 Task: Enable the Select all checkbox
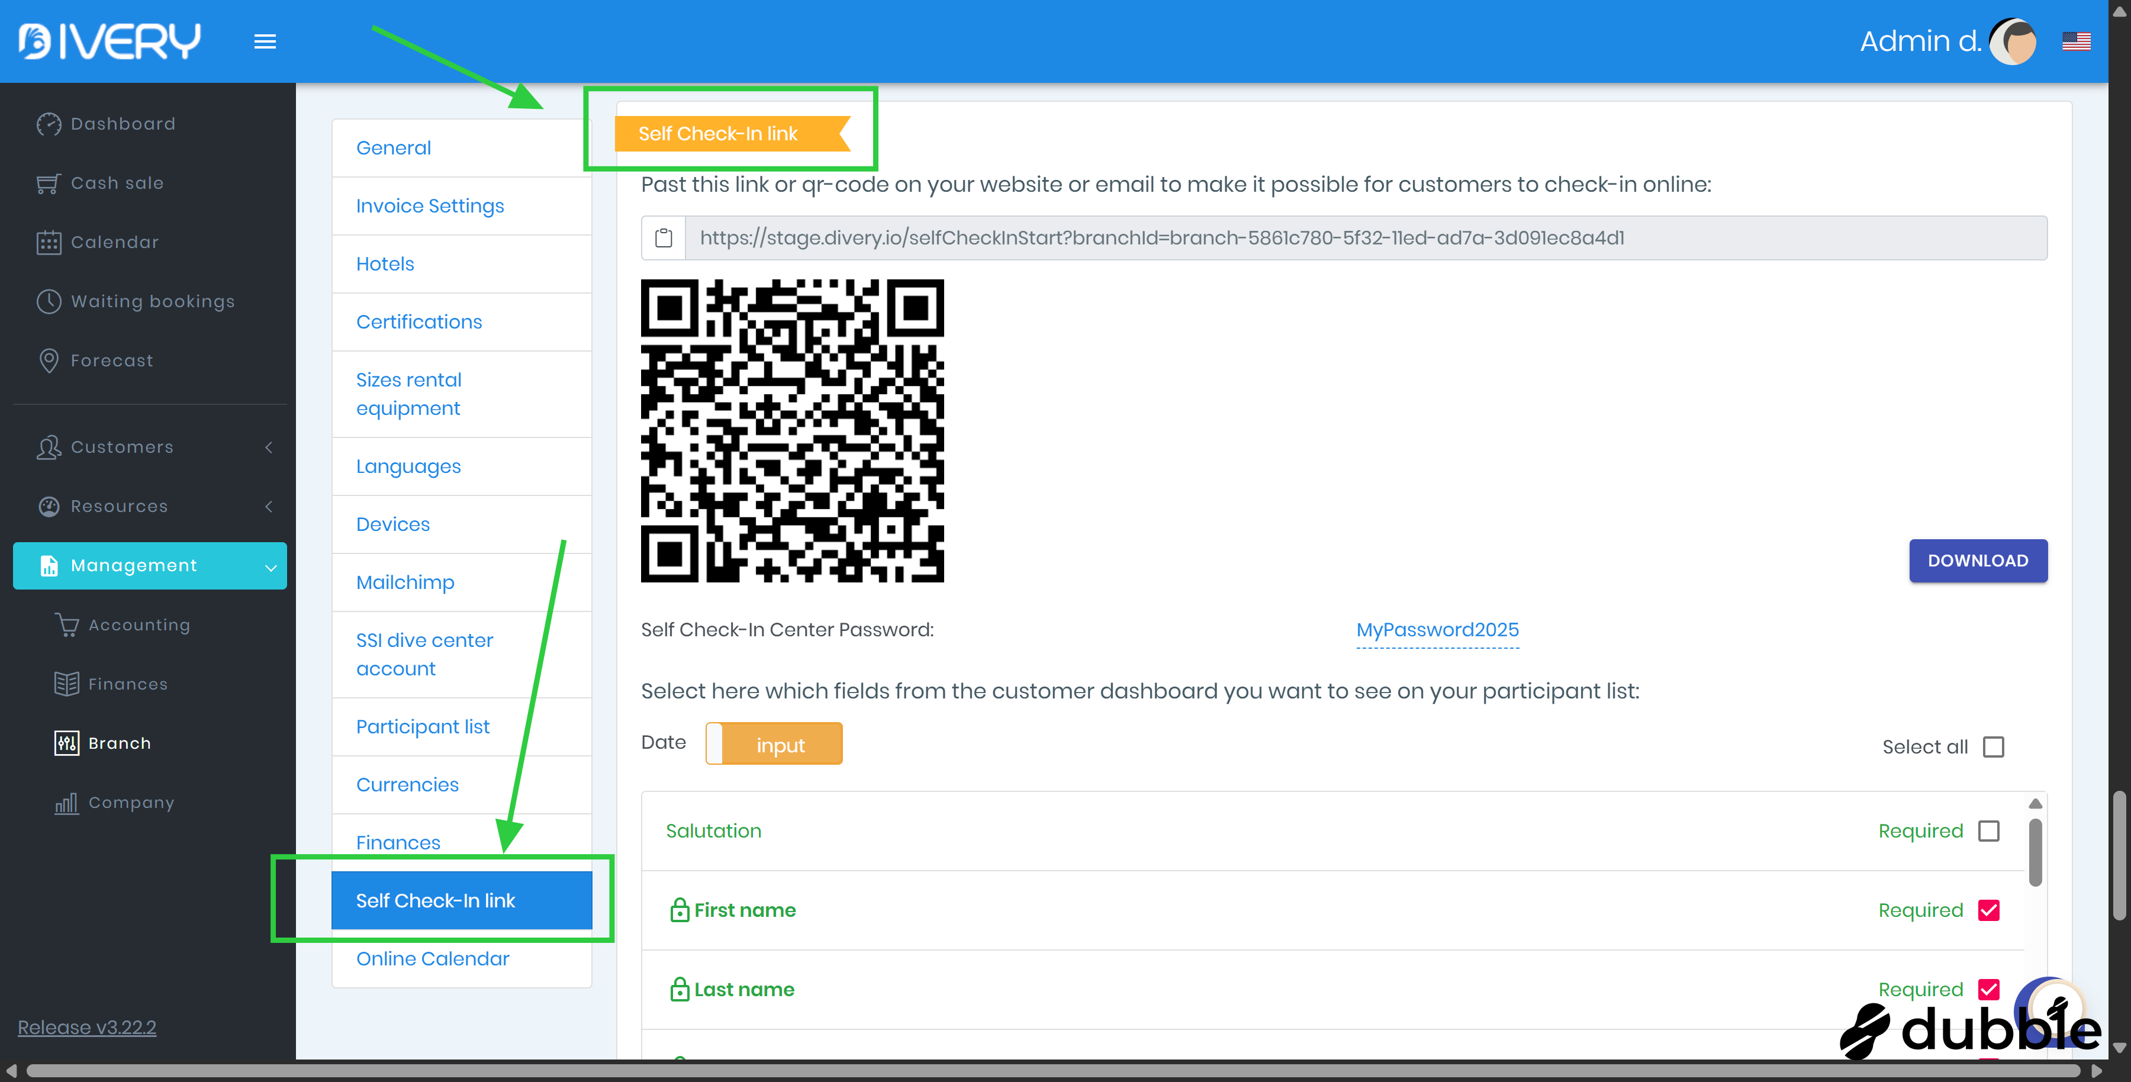(x=1994, y=747)
